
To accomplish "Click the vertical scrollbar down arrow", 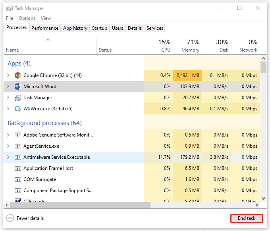I will tap(263, 198).
